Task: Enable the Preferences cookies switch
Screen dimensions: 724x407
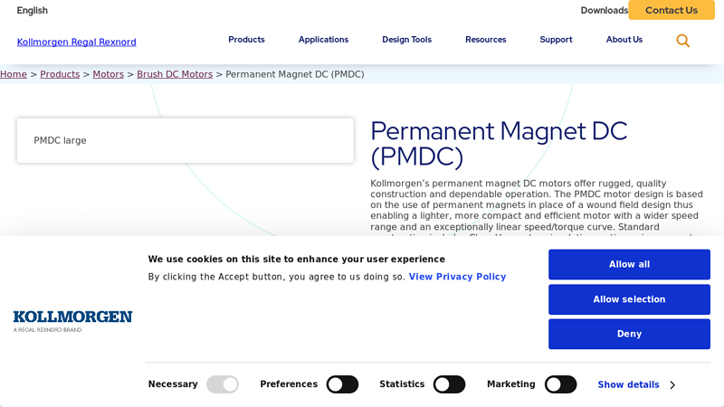Action: pyautogui.click(x=342, y=384)
